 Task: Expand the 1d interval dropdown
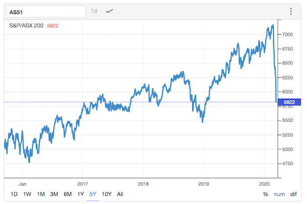[94, 11]
